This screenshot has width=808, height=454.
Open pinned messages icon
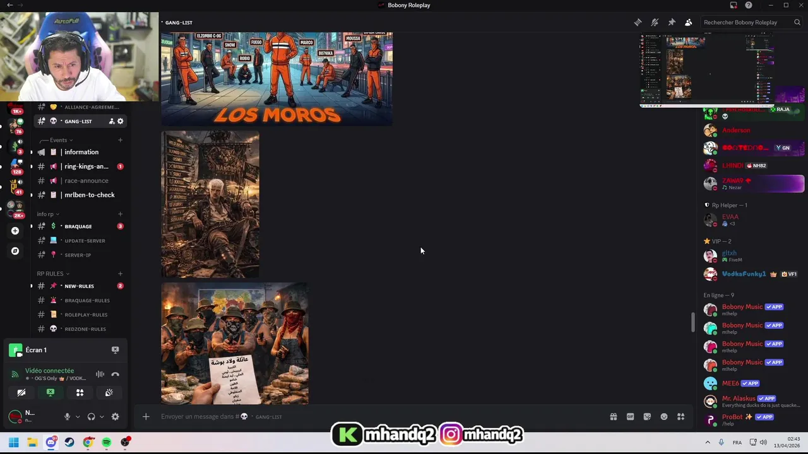tap(672, 22)
